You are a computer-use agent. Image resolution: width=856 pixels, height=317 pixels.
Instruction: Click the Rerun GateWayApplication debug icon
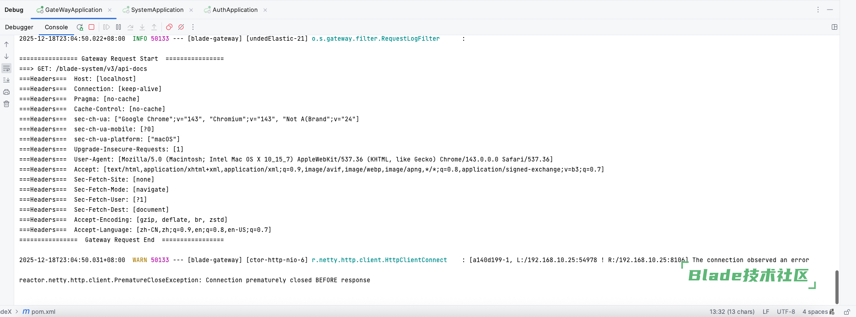(x=80, y=27)
